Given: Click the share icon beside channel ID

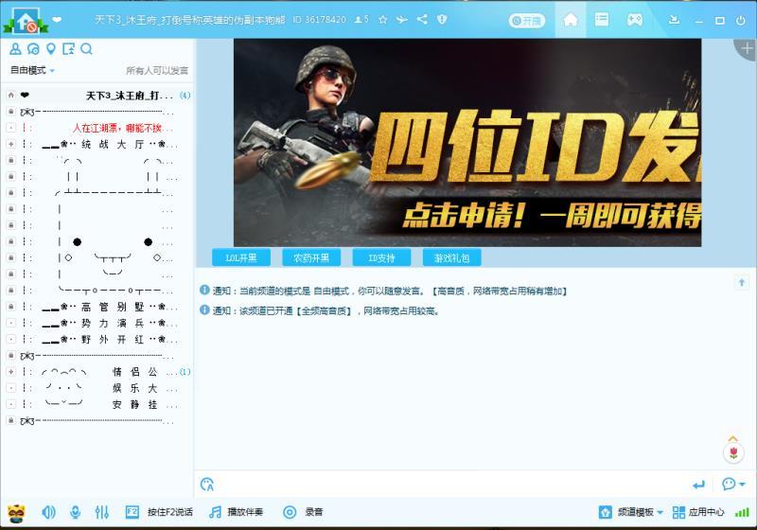Looking at the screenshot, I should pos(422,19).
